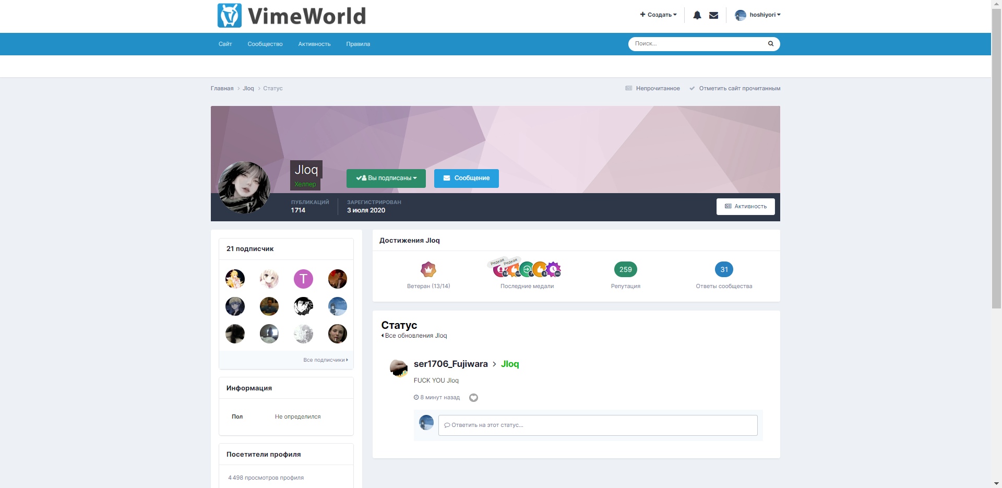Click the Активность button on the profile header
This screenshot has width=1002, height=488.
(745, 206)
